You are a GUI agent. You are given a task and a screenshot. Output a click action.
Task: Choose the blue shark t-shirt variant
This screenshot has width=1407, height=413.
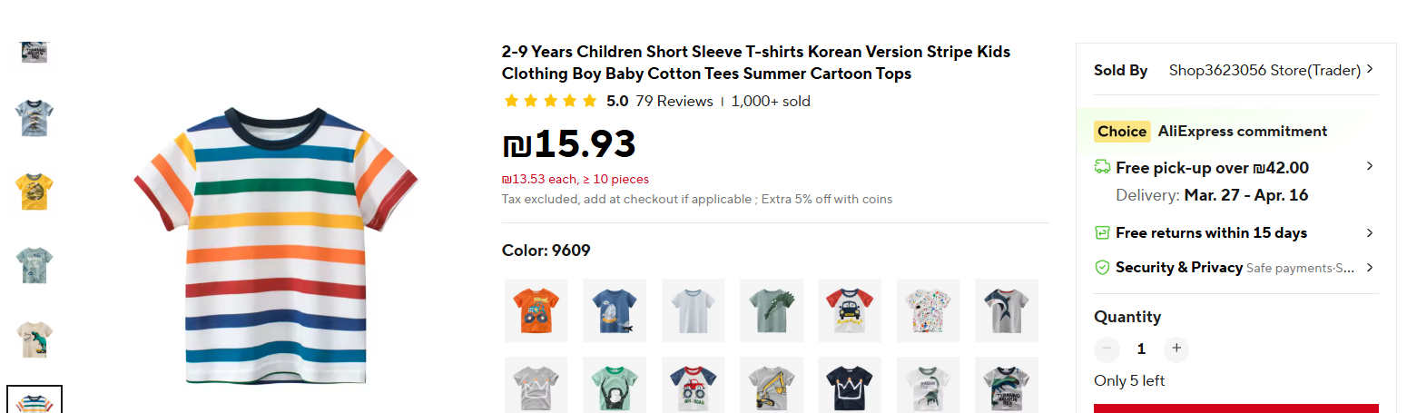[x=615, y=310]
